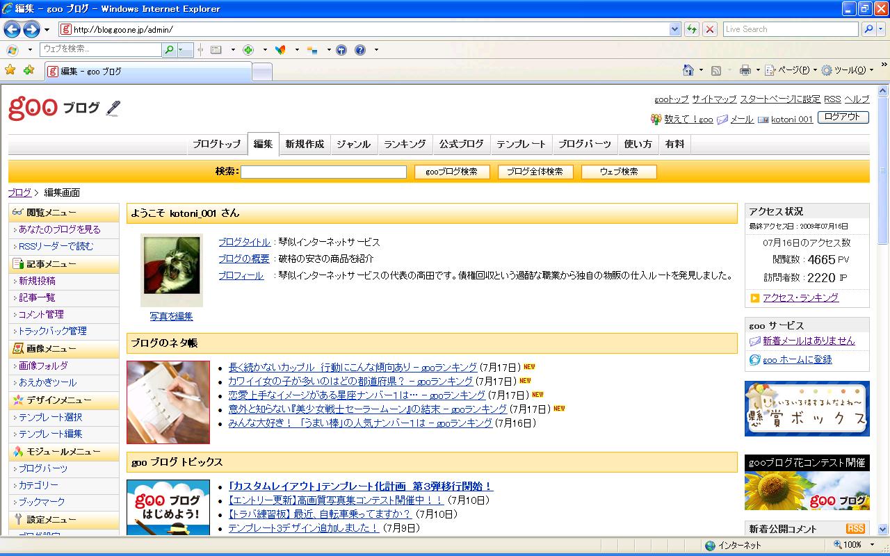Click the IE Forward arrow button
This screenshot has width=890, height=556.
tap(31, 29)
